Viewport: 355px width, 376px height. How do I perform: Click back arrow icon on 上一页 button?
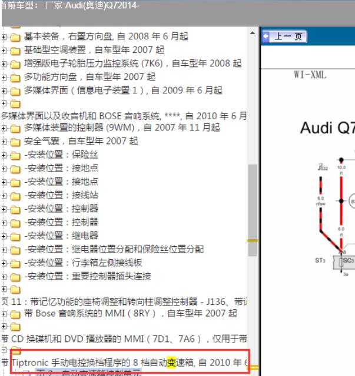click(x=266, y=36)
